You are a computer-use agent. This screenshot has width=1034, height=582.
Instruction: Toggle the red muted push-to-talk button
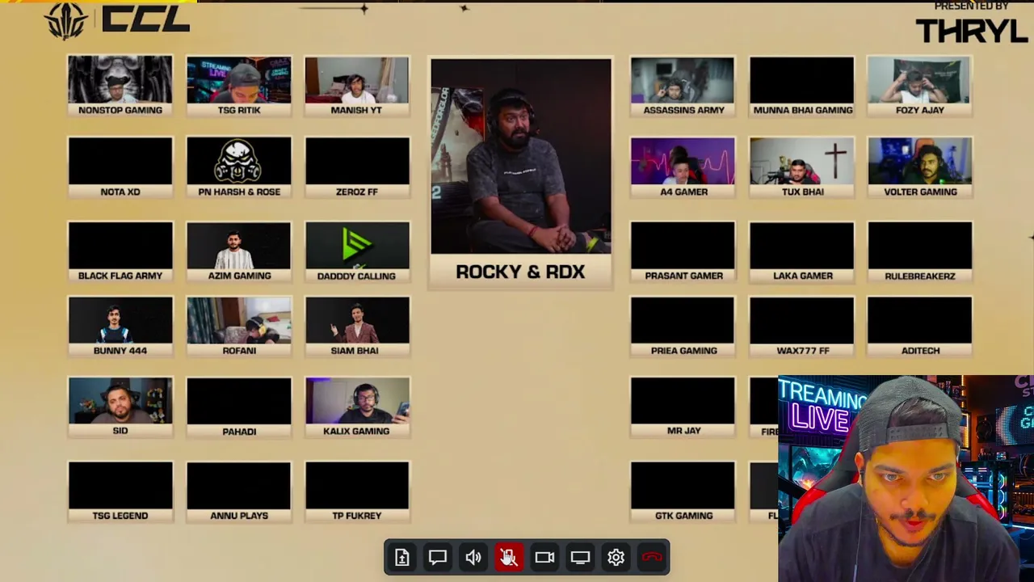click(x=509, y=557)
